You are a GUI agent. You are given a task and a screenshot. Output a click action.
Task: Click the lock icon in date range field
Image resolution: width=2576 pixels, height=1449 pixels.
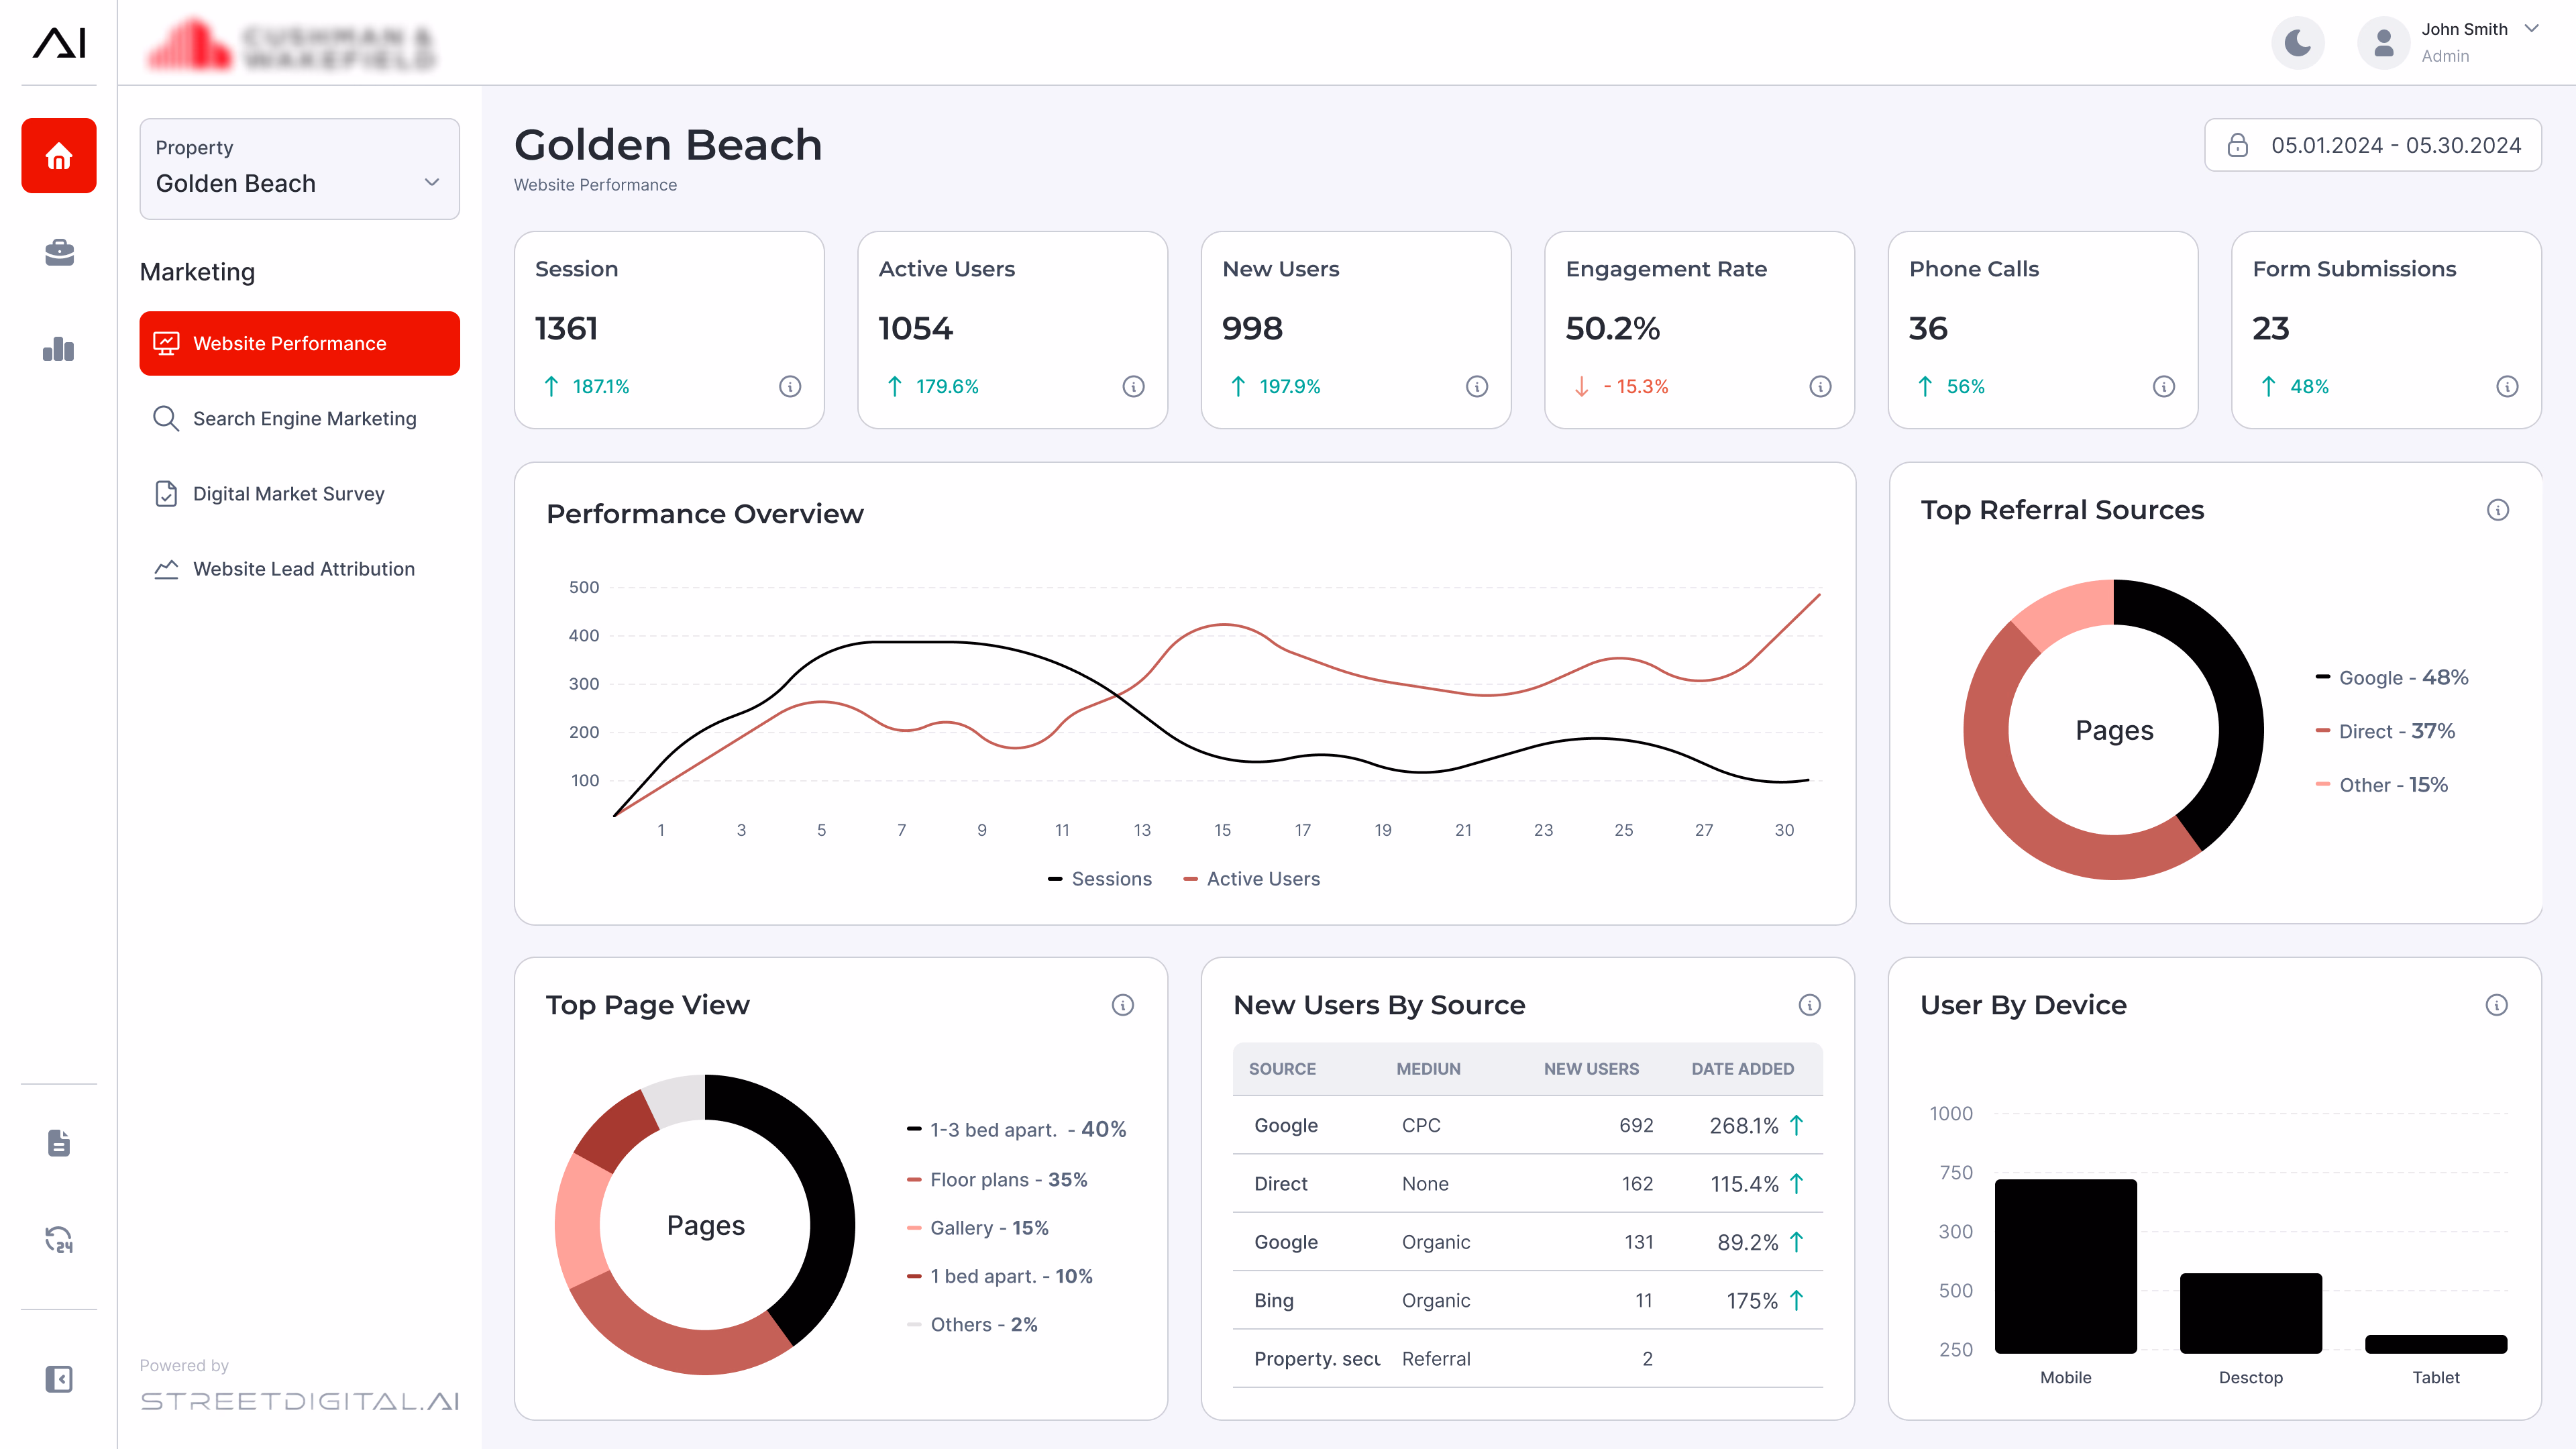(2238, 145)
